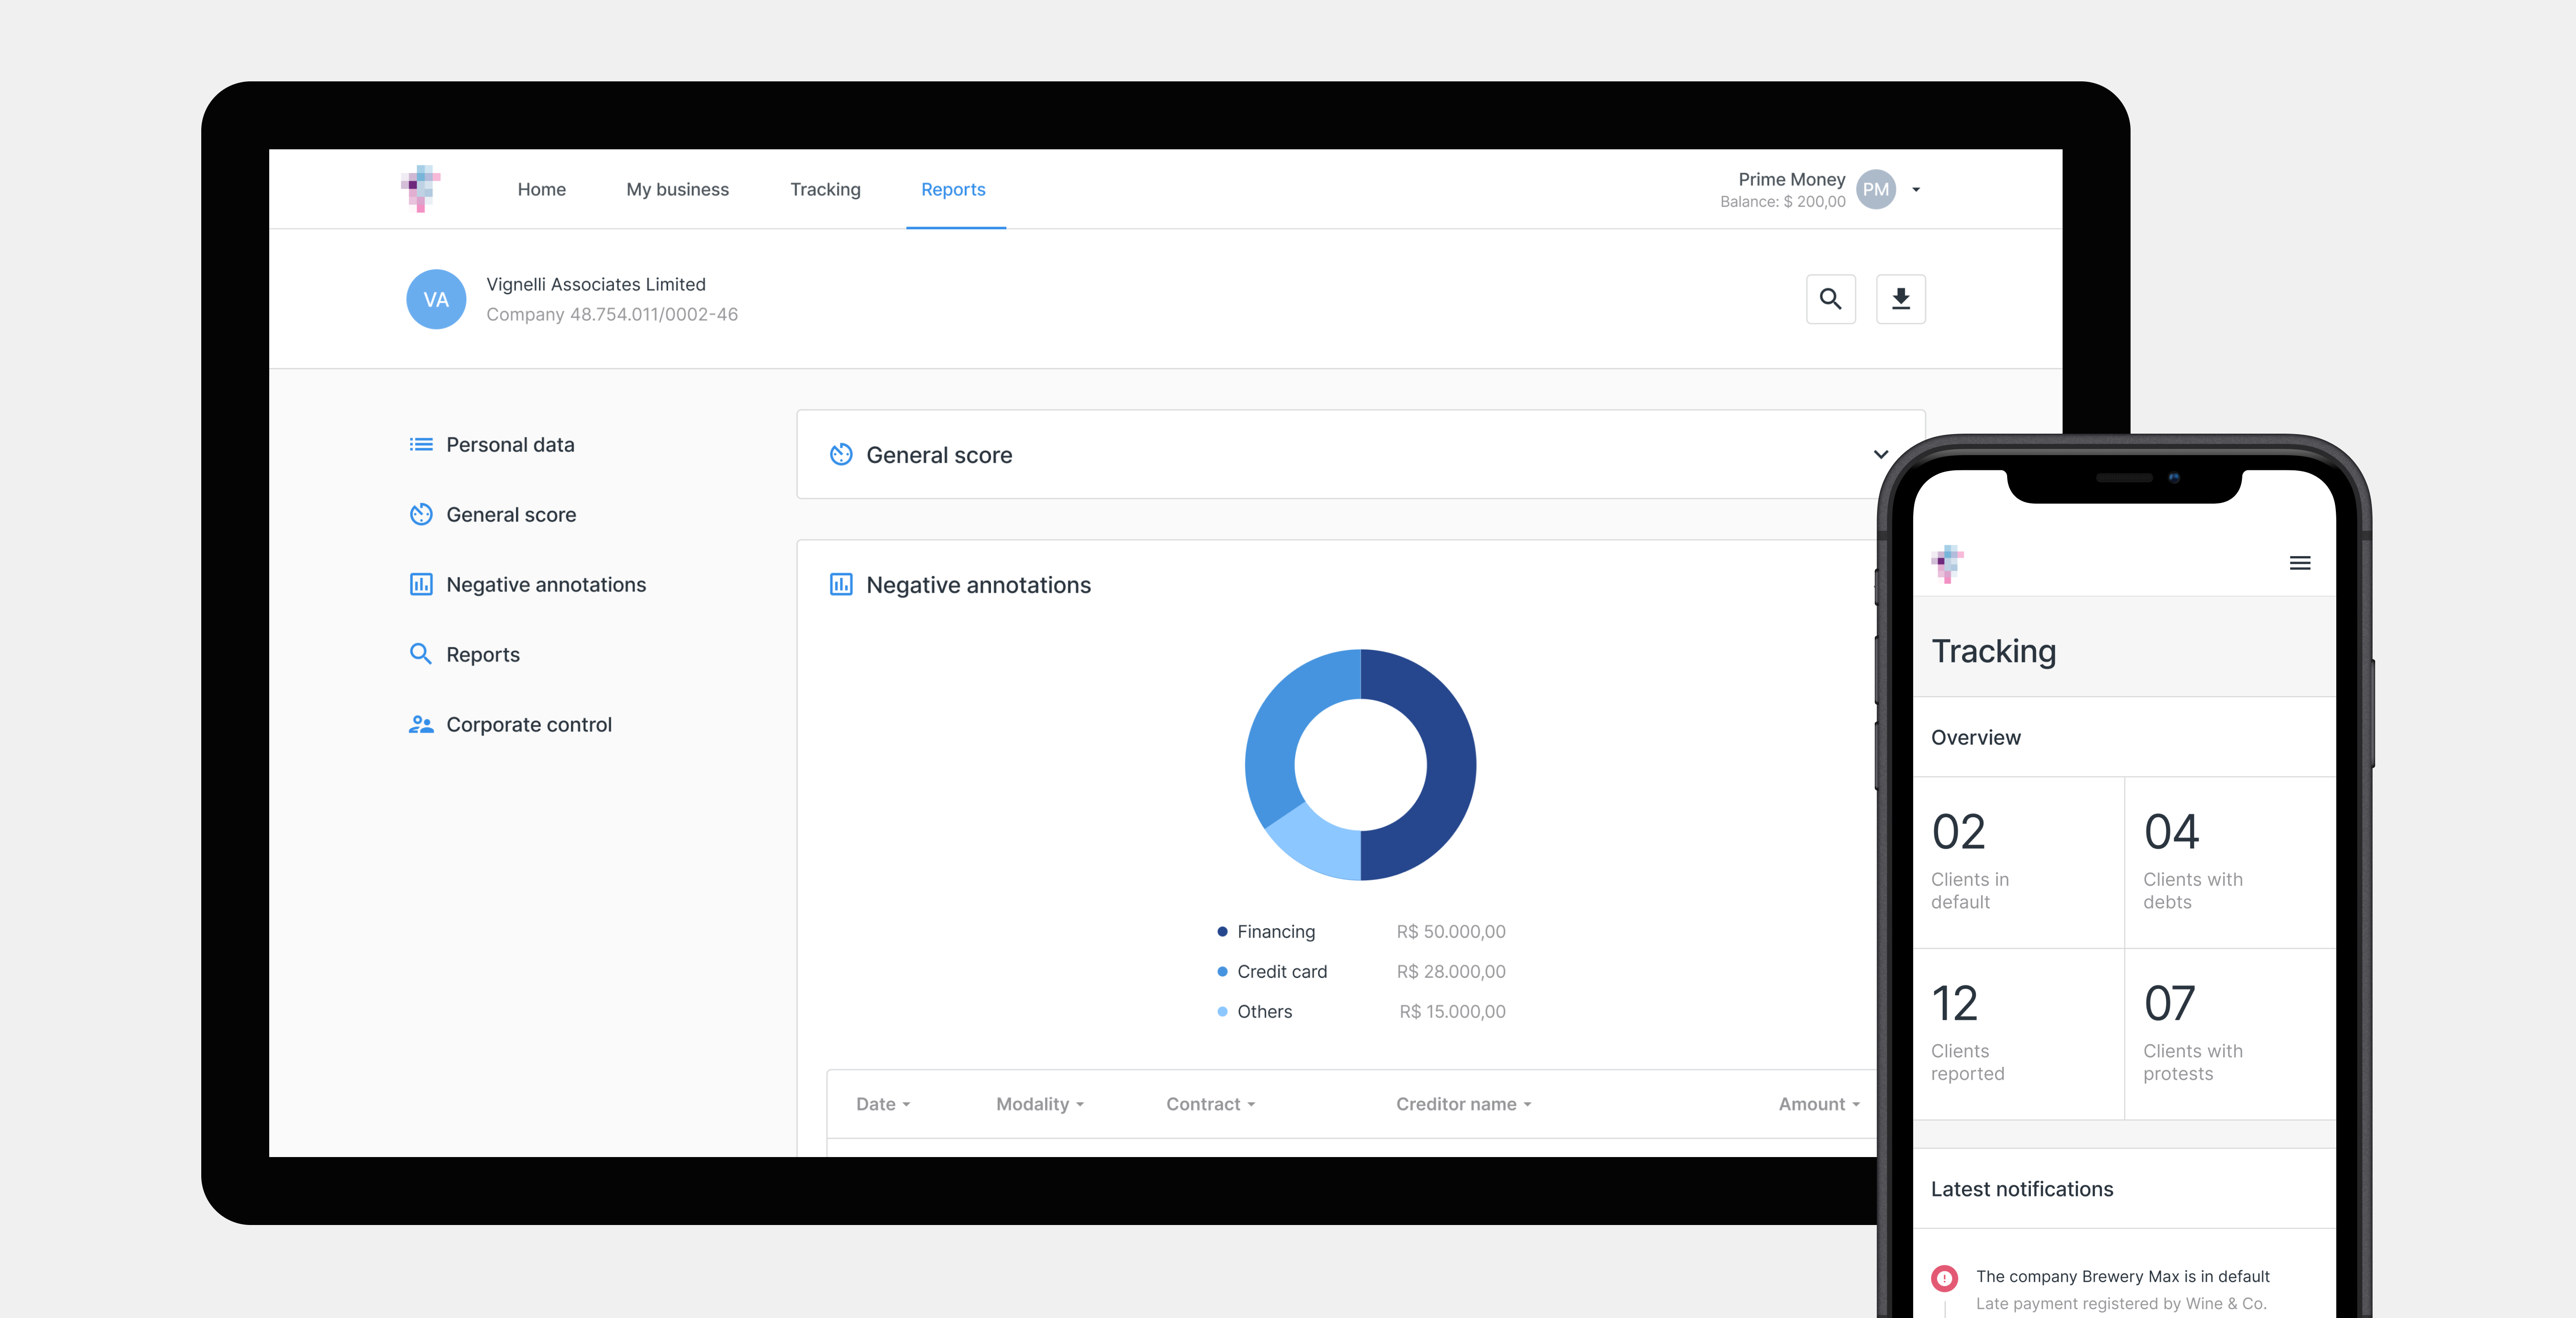The width and height of the screenshot is (2576, 1318).
Task: Click the app logo in the navbar
Action: pyautogui.click(x=421, y=188)
